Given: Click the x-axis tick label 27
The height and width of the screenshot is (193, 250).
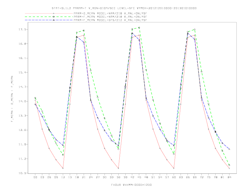Looking at the screenshot, I should 98,177.
